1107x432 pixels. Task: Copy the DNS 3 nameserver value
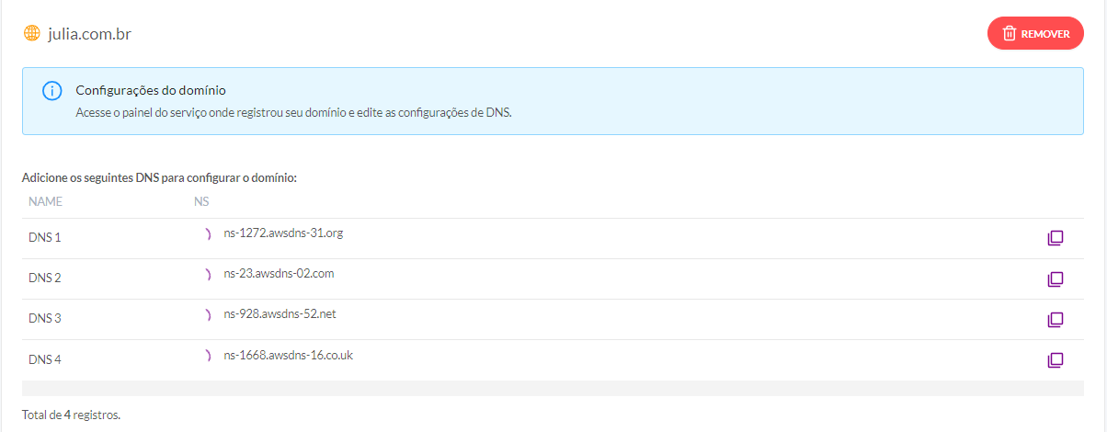(x=1056, y=320)
